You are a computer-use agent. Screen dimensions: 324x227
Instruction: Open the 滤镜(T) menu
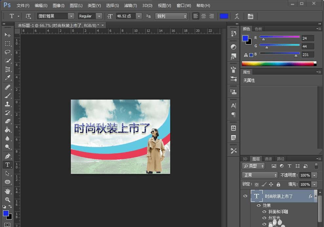(x=131, y=6)
